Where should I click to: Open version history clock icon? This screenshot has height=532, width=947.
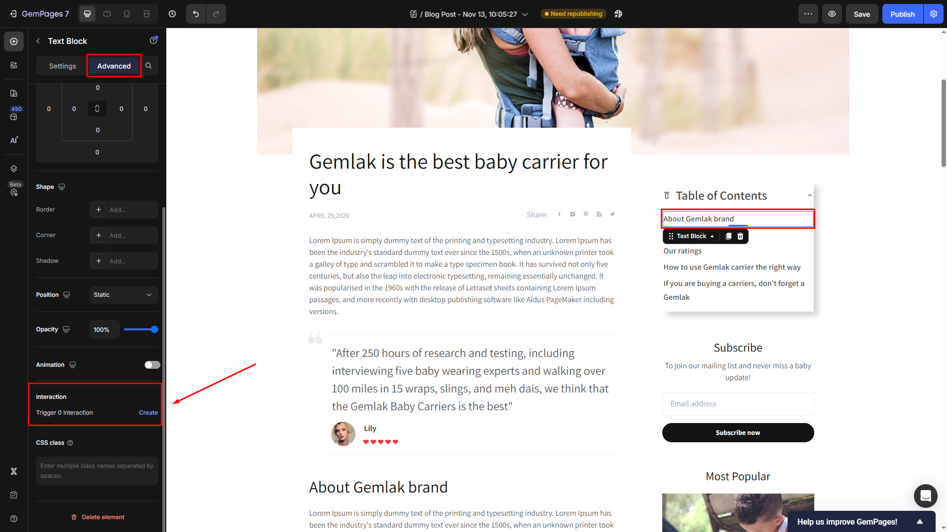pos(172,14)
